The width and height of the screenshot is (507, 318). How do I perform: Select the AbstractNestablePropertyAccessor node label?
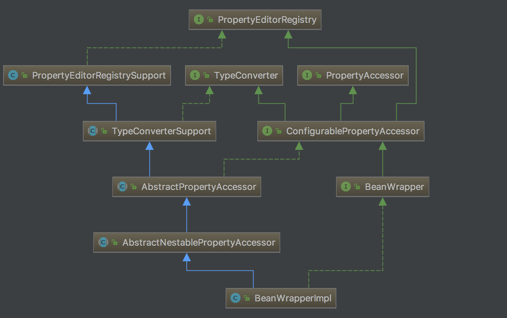[x=198, y=243]
